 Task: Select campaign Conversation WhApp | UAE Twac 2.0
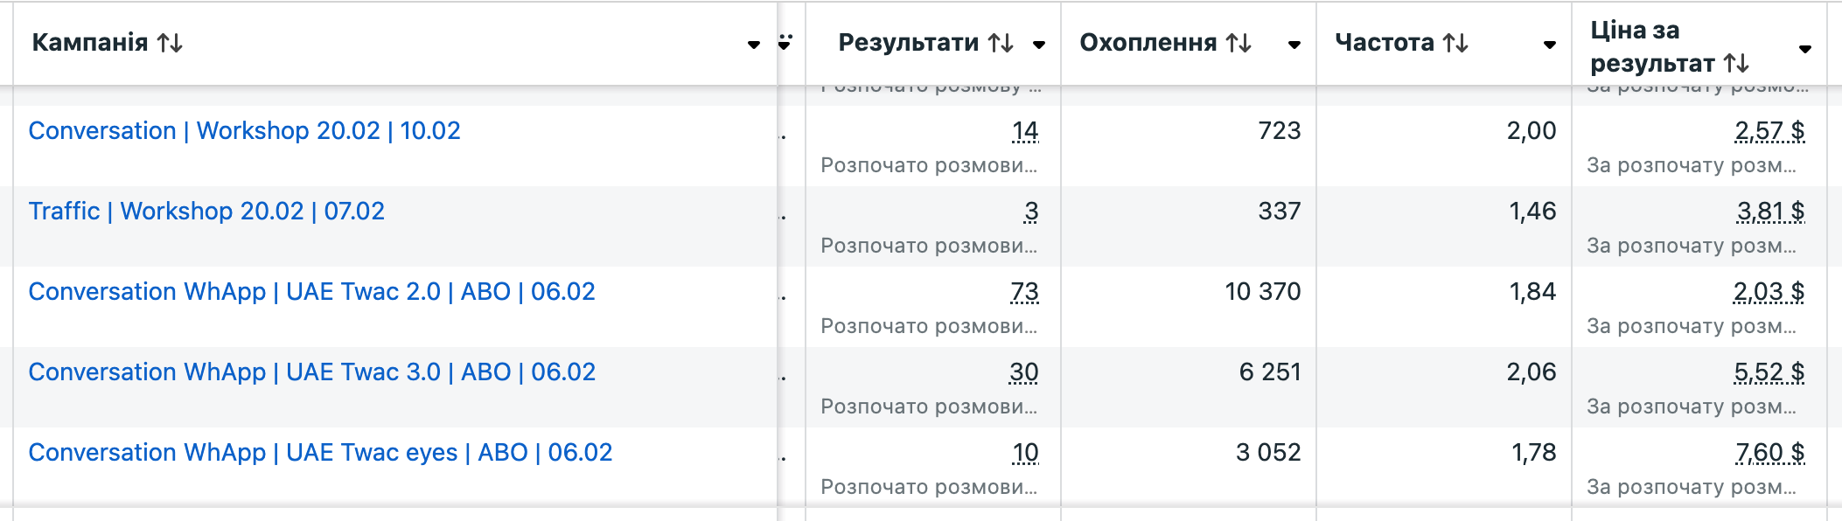click(x=311, y=292)
